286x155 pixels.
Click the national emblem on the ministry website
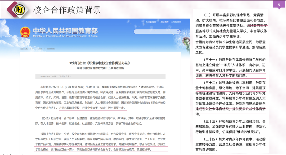pyautogui.click(x=25, y=32)
